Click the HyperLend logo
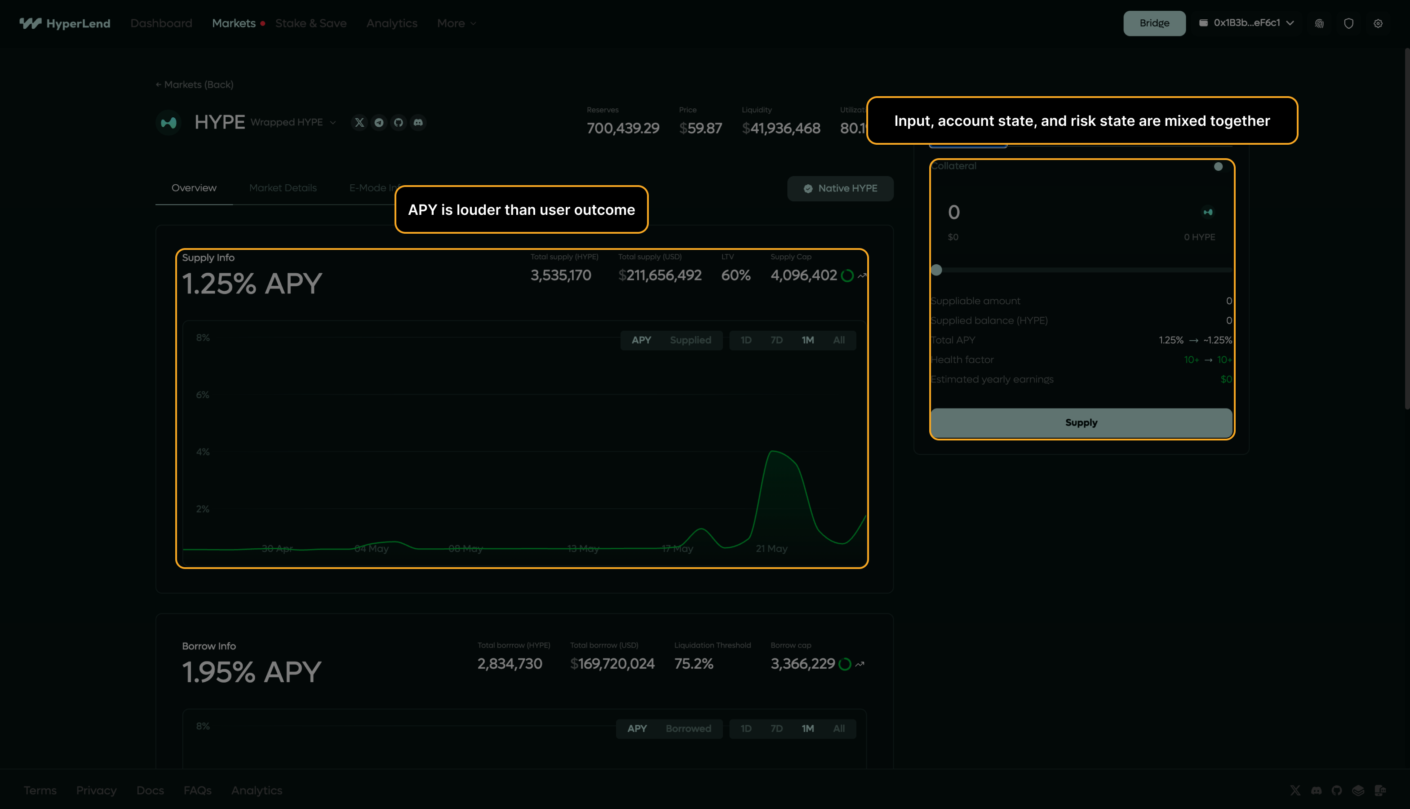The height and width of the screenshot is (809, 1410). (65, 23)
